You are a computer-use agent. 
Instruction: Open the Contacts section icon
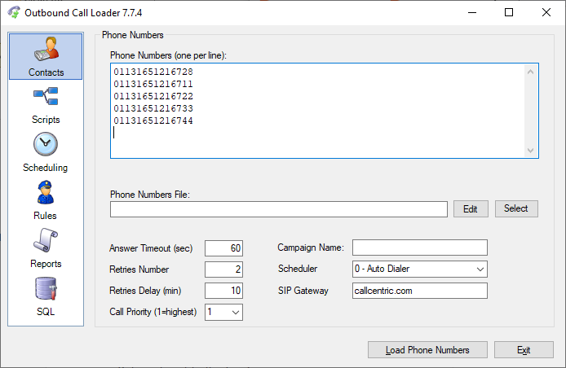tap(46, 50)
